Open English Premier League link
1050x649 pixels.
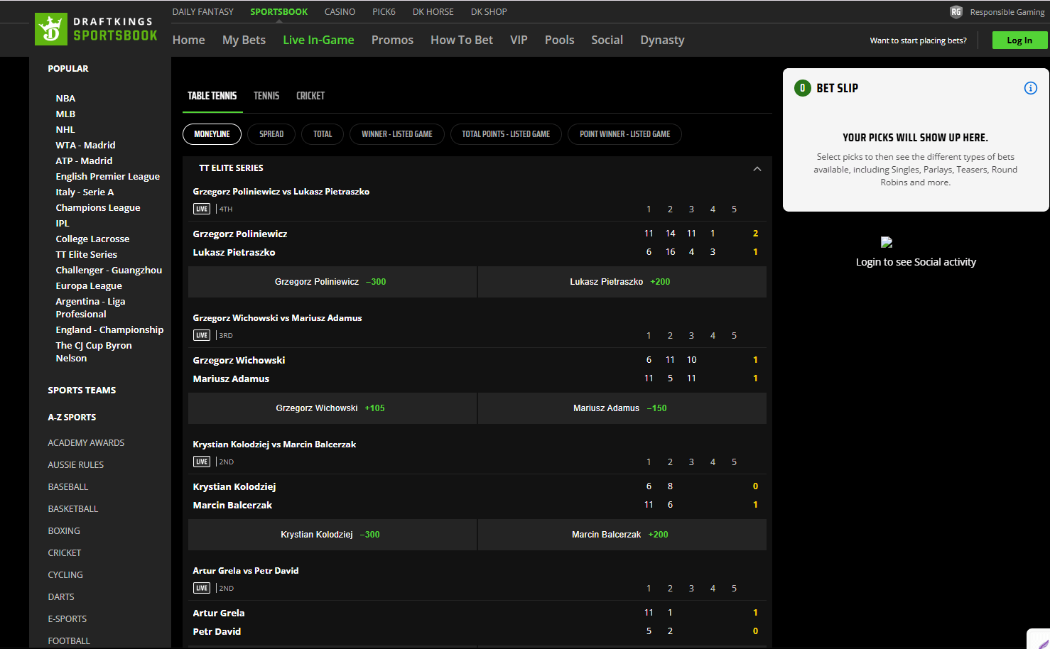click(108, 177)
